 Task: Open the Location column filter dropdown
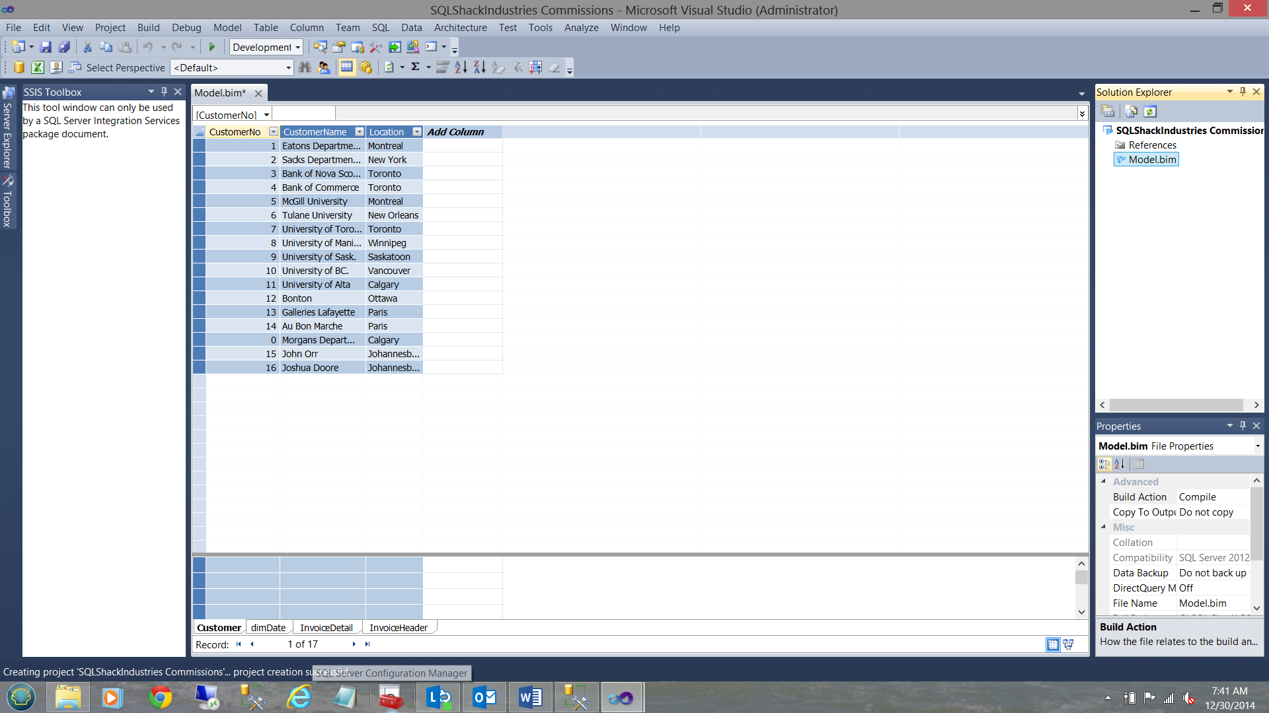pyautogui.click(x=417, y=132)
